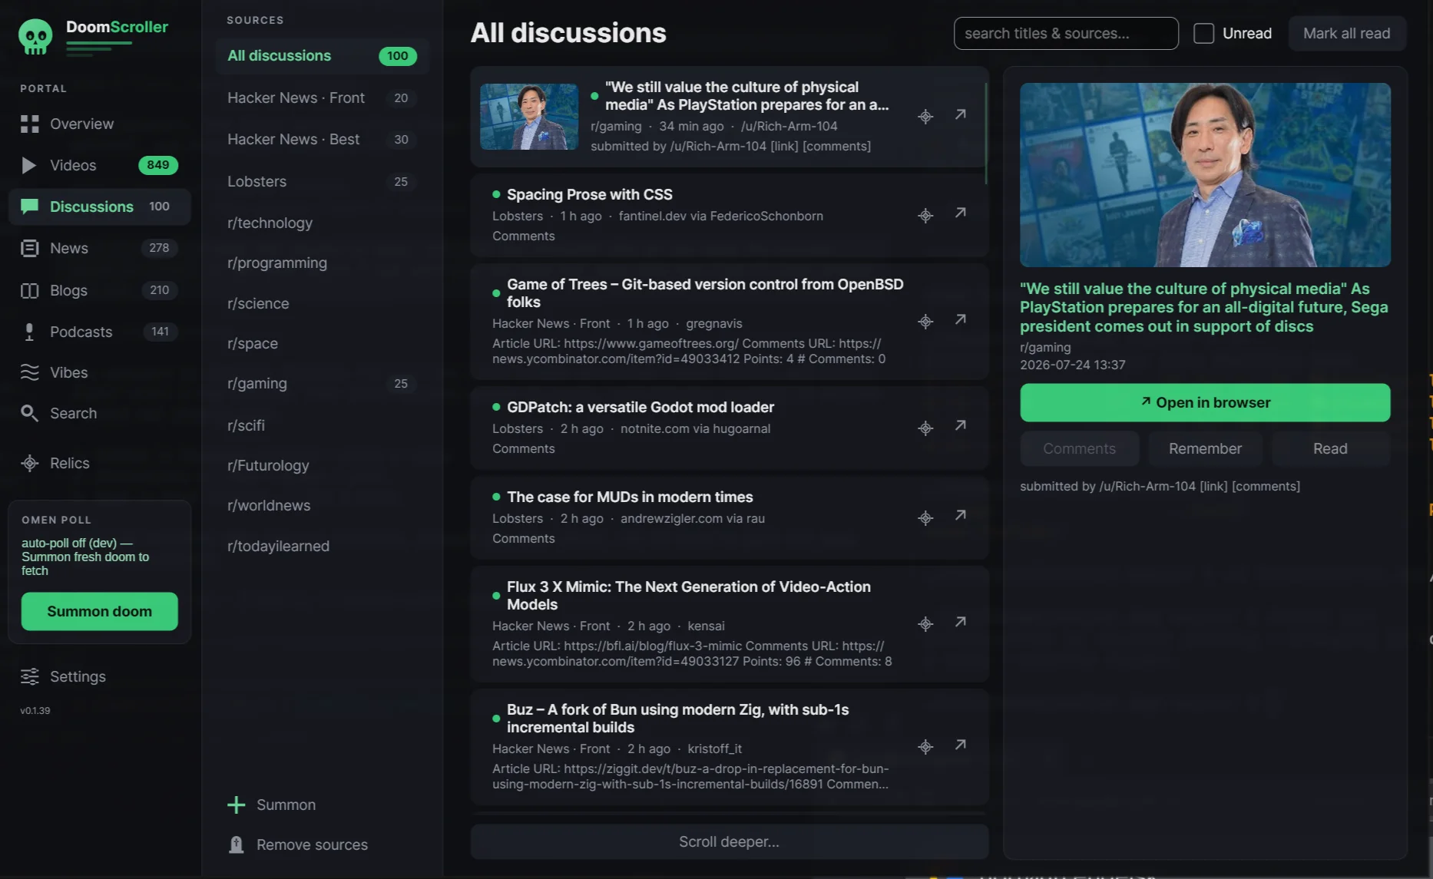This screenshot has height=879, width=1433.
Task: Click the Summon link under sources
Action: [286, 805]
